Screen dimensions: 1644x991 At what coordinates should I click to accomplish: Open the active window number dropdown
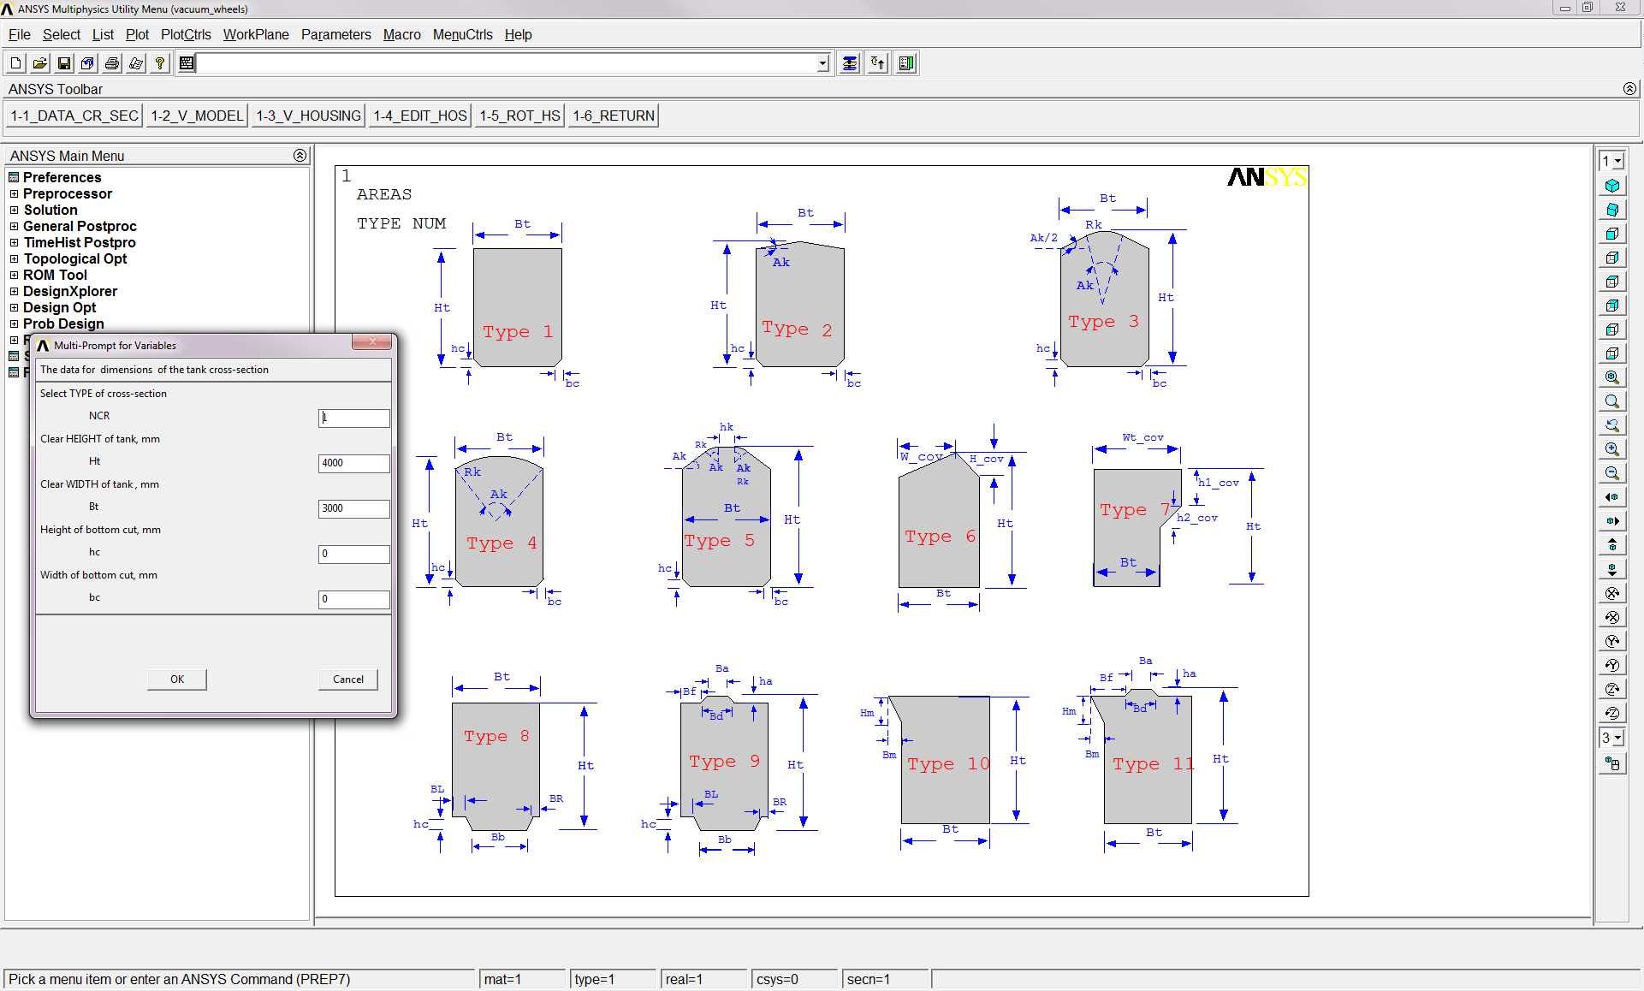[x=1618, y=161]
